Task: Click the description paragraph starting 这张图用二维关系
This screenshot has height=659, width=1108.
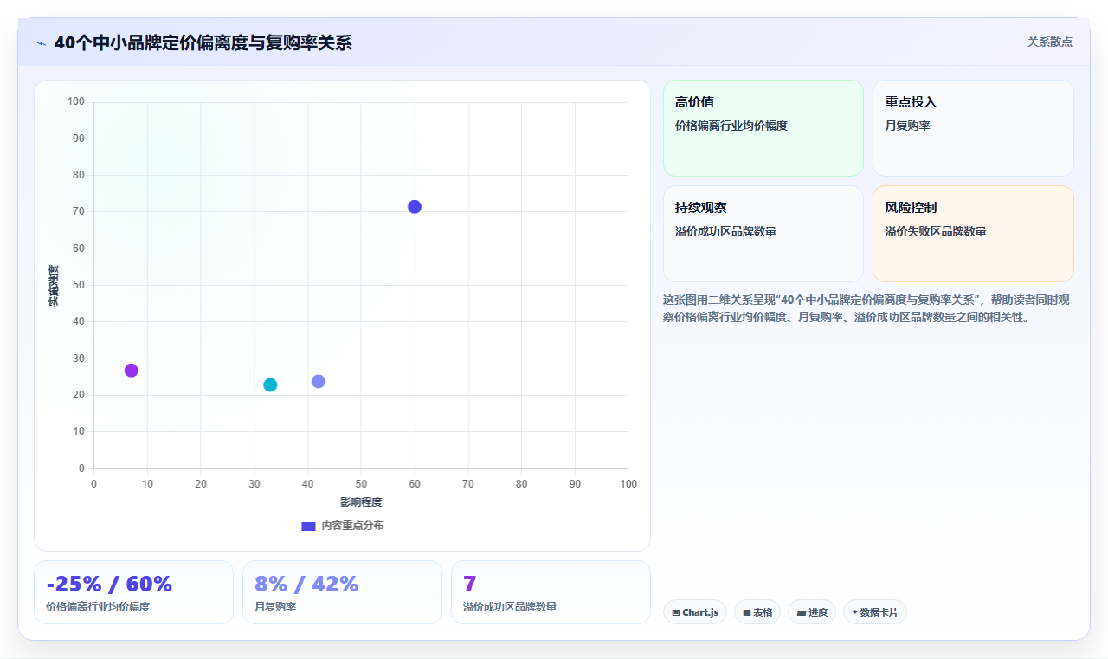Action: point(866,308)
